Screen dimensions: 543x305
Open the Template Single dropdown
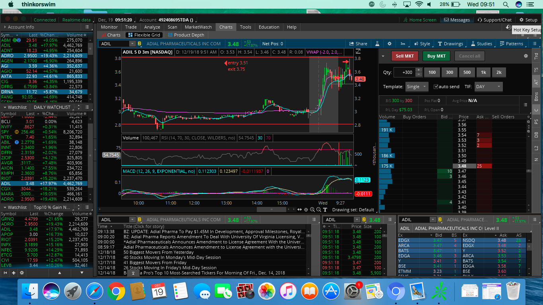(x=416, y=87)
